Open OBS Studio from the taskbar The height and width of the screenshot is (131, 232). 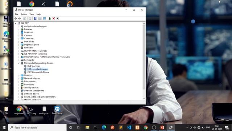pos(154,127)
